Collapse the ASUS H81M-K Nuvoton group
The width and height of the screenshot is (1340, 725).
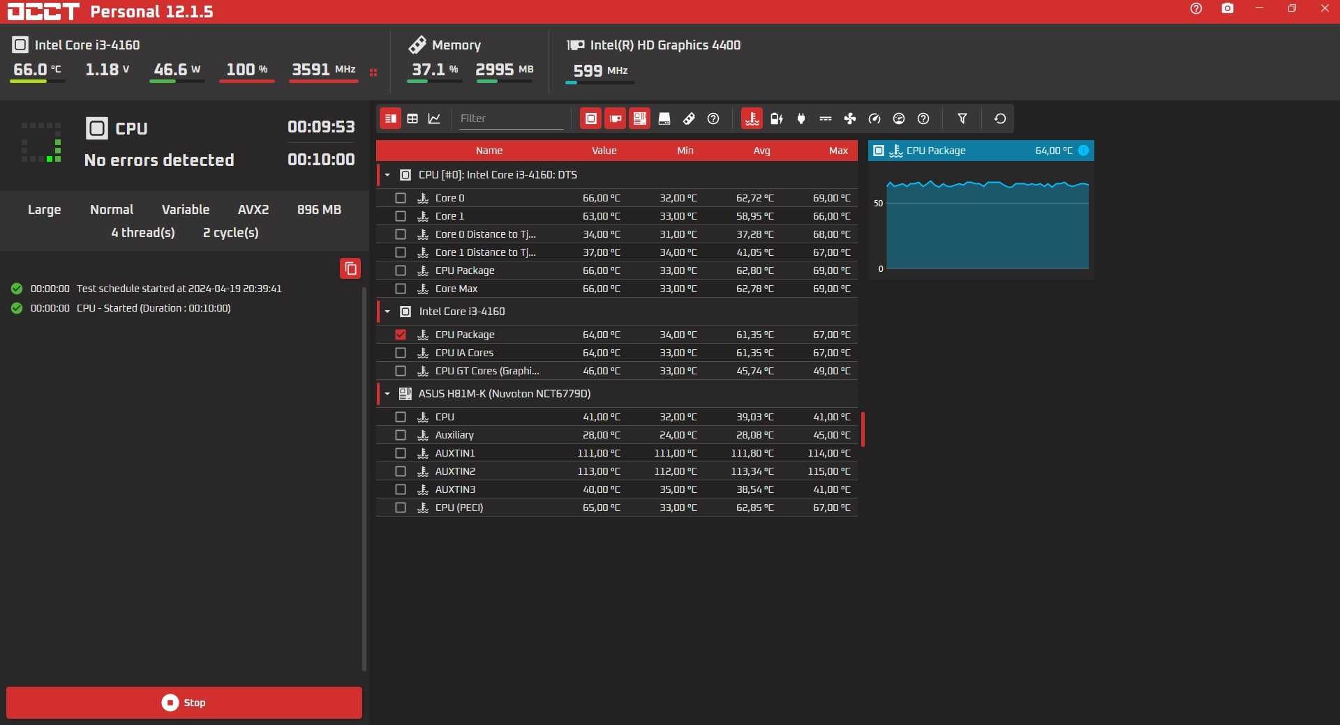click(387, 394)
